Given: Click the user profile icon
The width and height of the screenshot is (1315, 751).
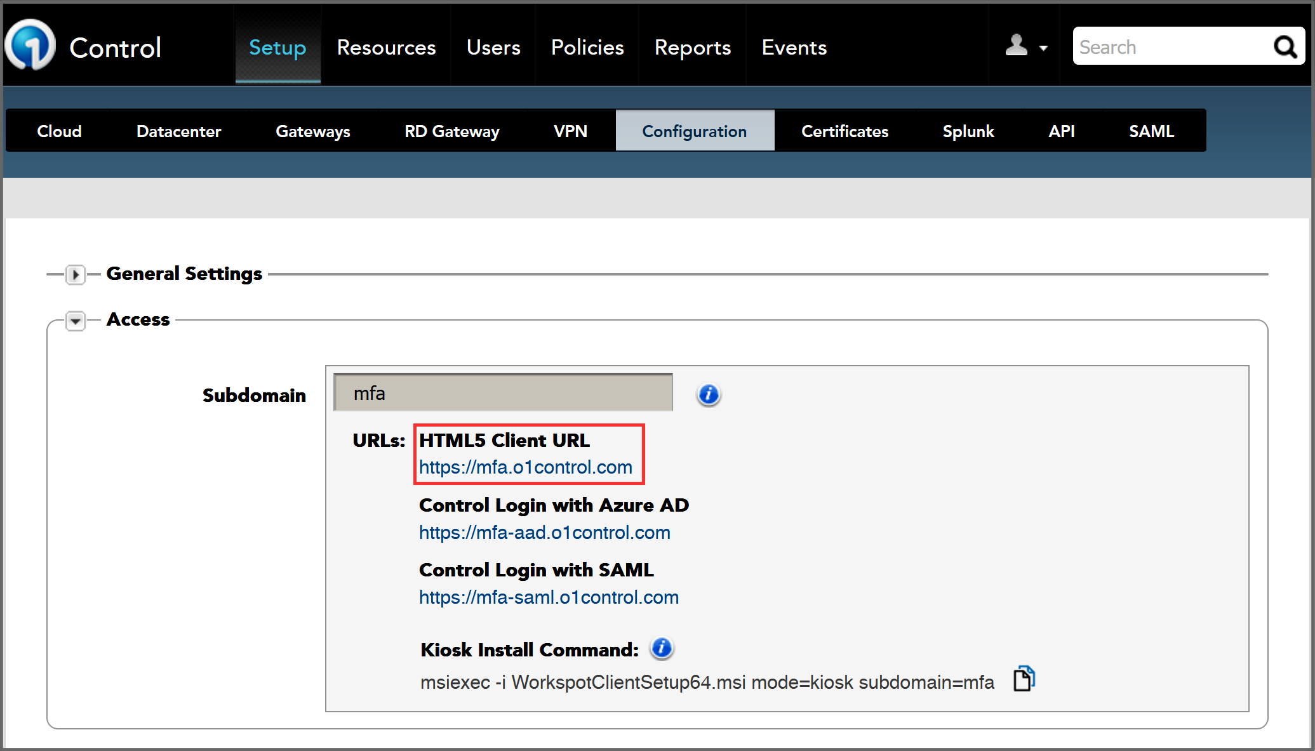Looking at the screenshot, I should click(1016, 45).
